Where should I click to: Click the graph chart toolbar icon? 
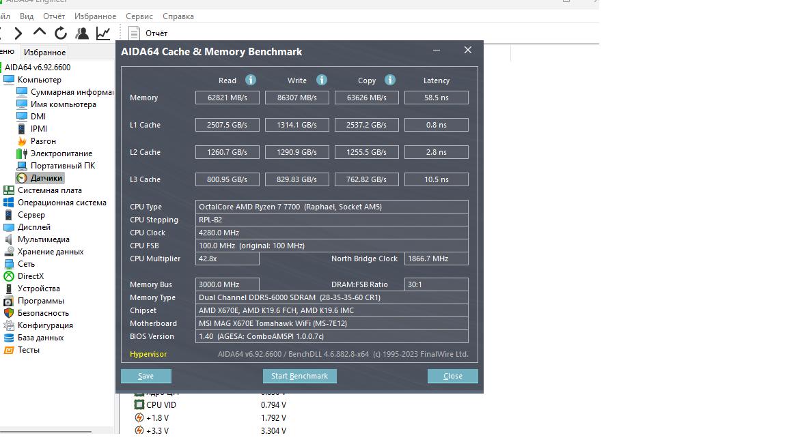point(103,33)
